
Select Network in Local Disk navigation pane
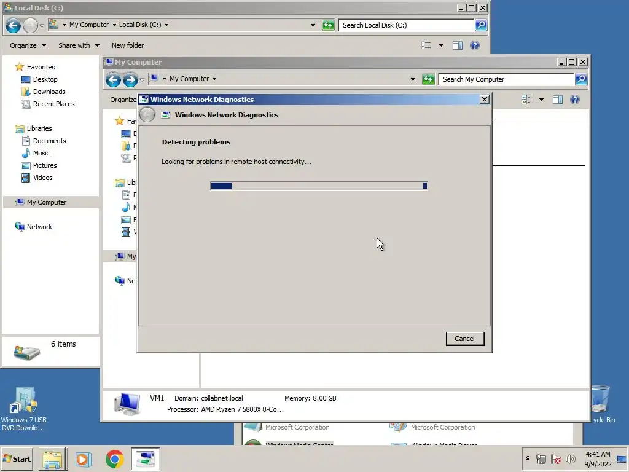39,227
